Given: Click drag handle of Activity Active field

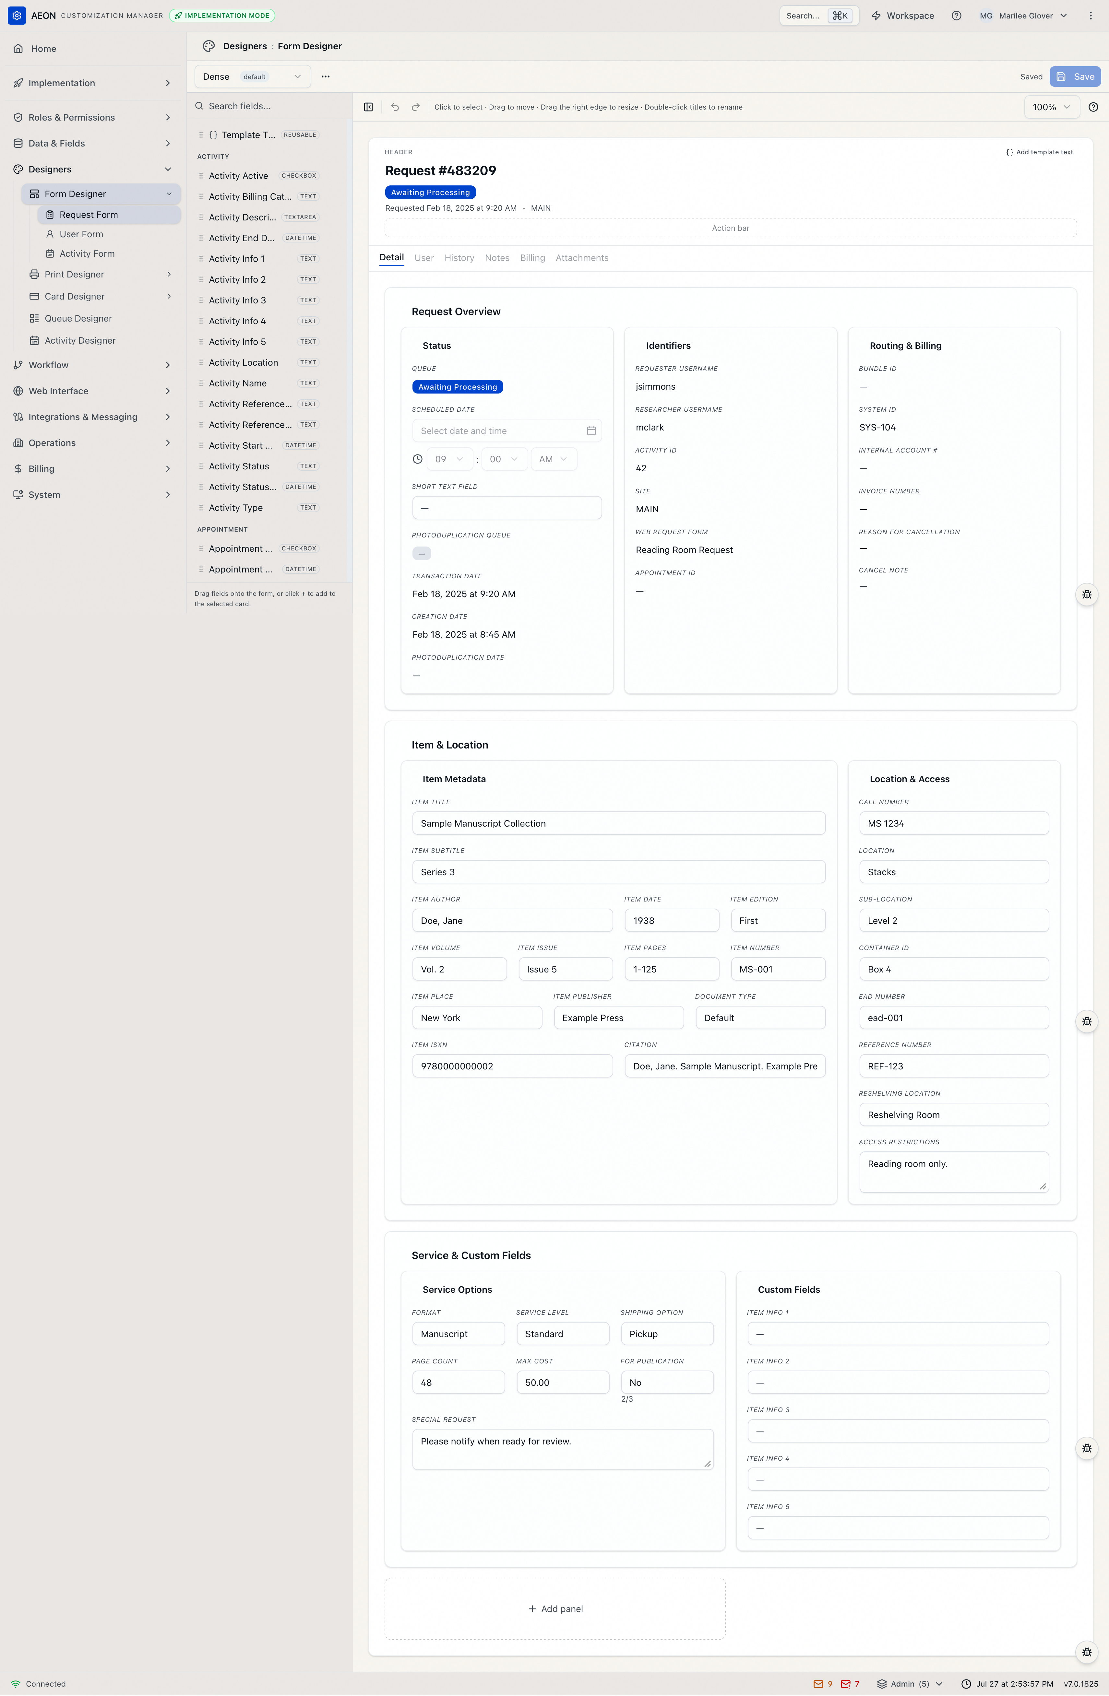Looking at the screenshot, I should (201, 176).
